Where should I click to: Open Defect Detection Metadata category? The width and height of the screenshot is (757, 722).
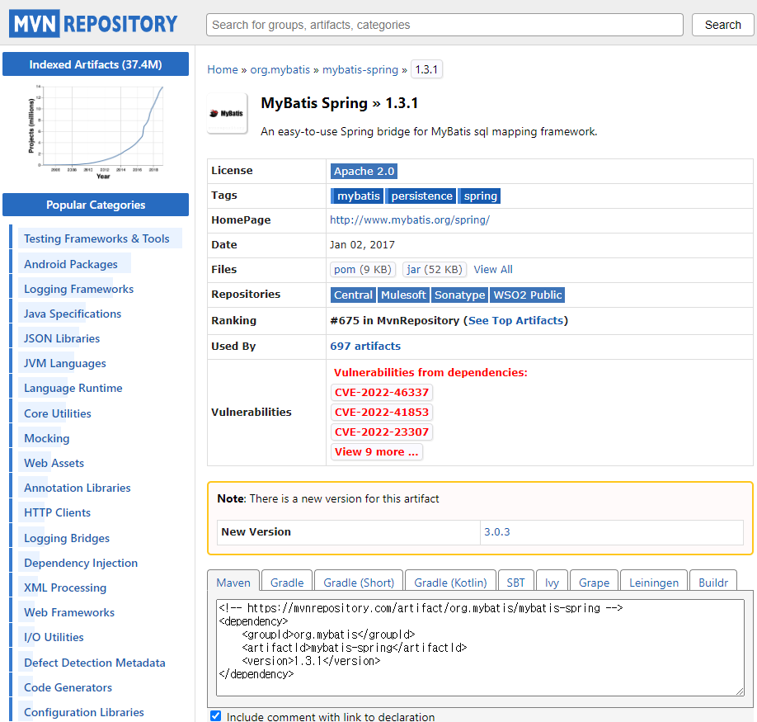click(95, 663)
